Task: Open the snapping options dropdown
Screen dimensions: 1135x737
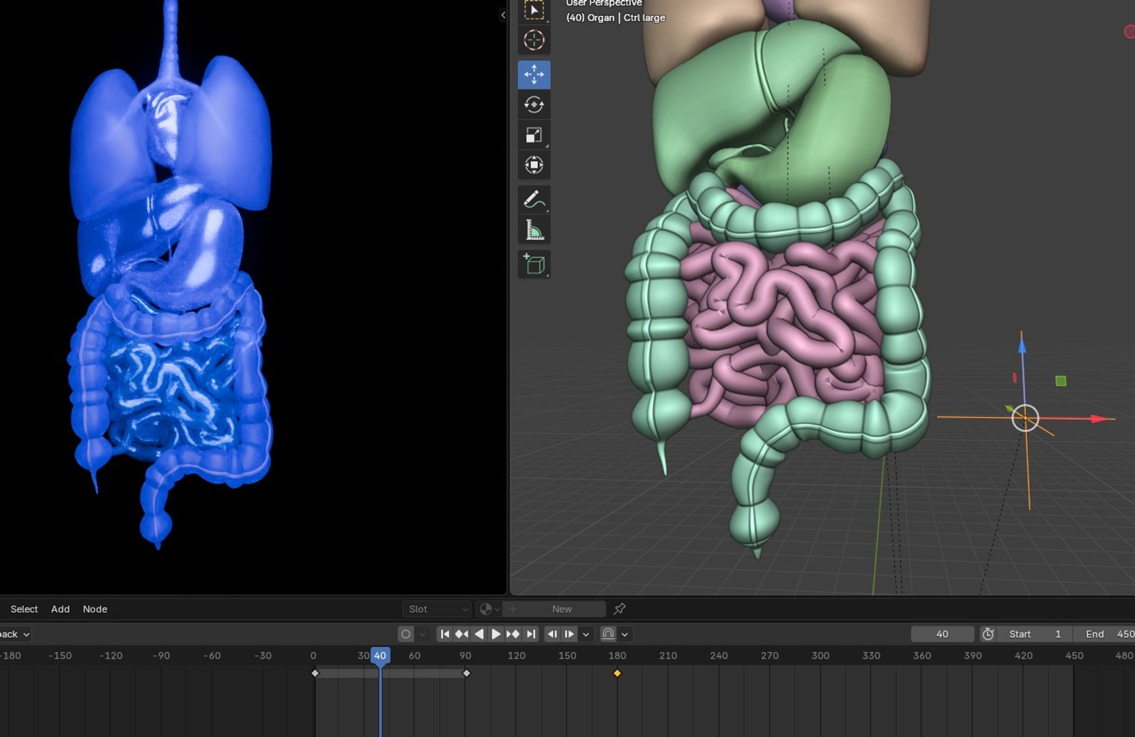Action: click(x=624, y=634)
